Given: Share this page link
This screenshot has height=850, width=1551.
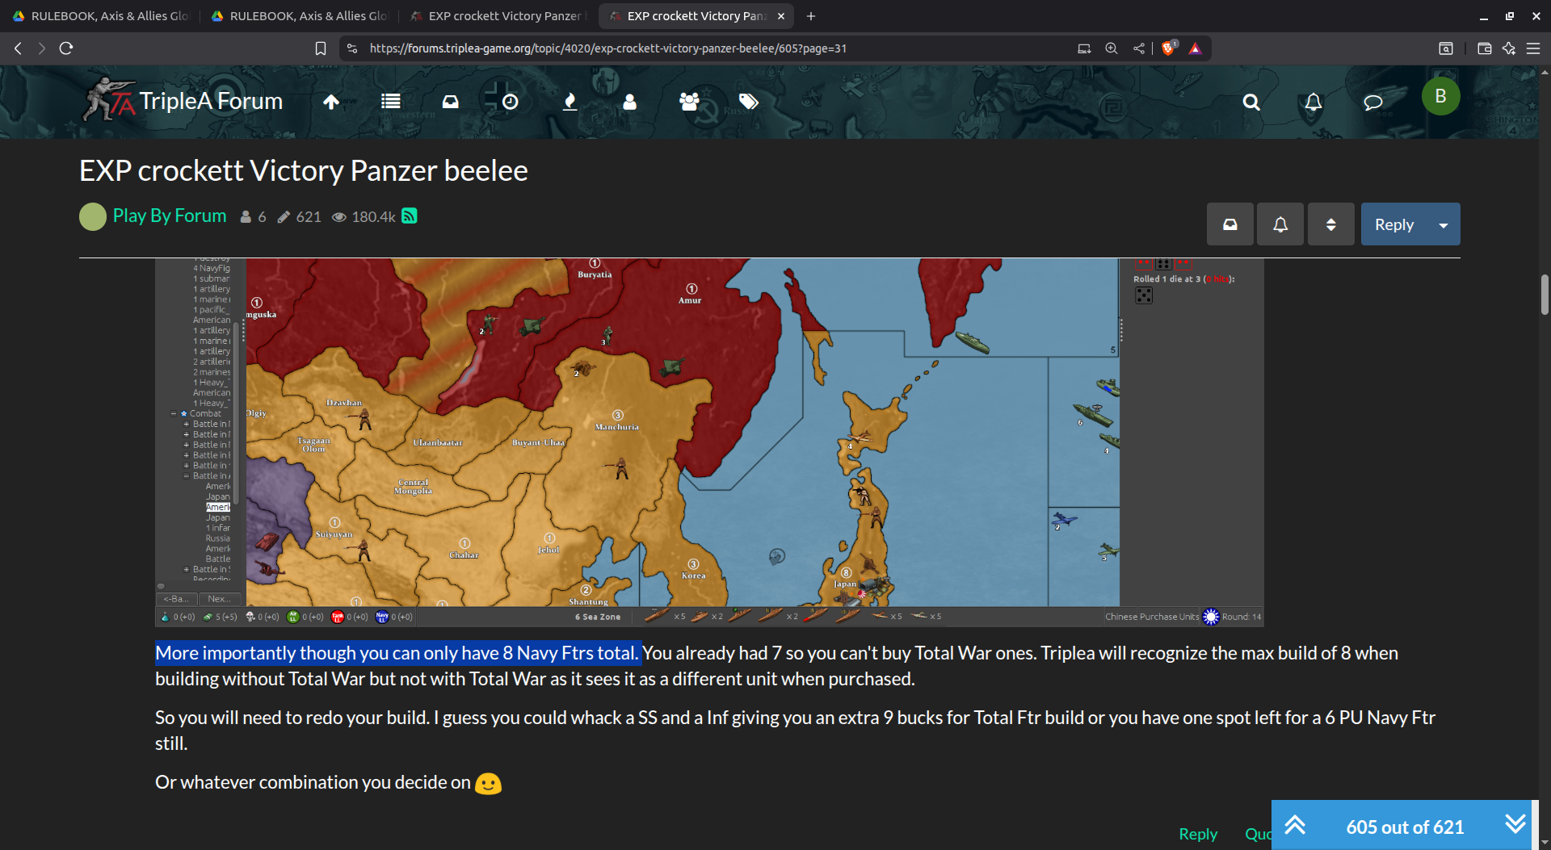Looking at the screenshot, I should pos(1139,48).
